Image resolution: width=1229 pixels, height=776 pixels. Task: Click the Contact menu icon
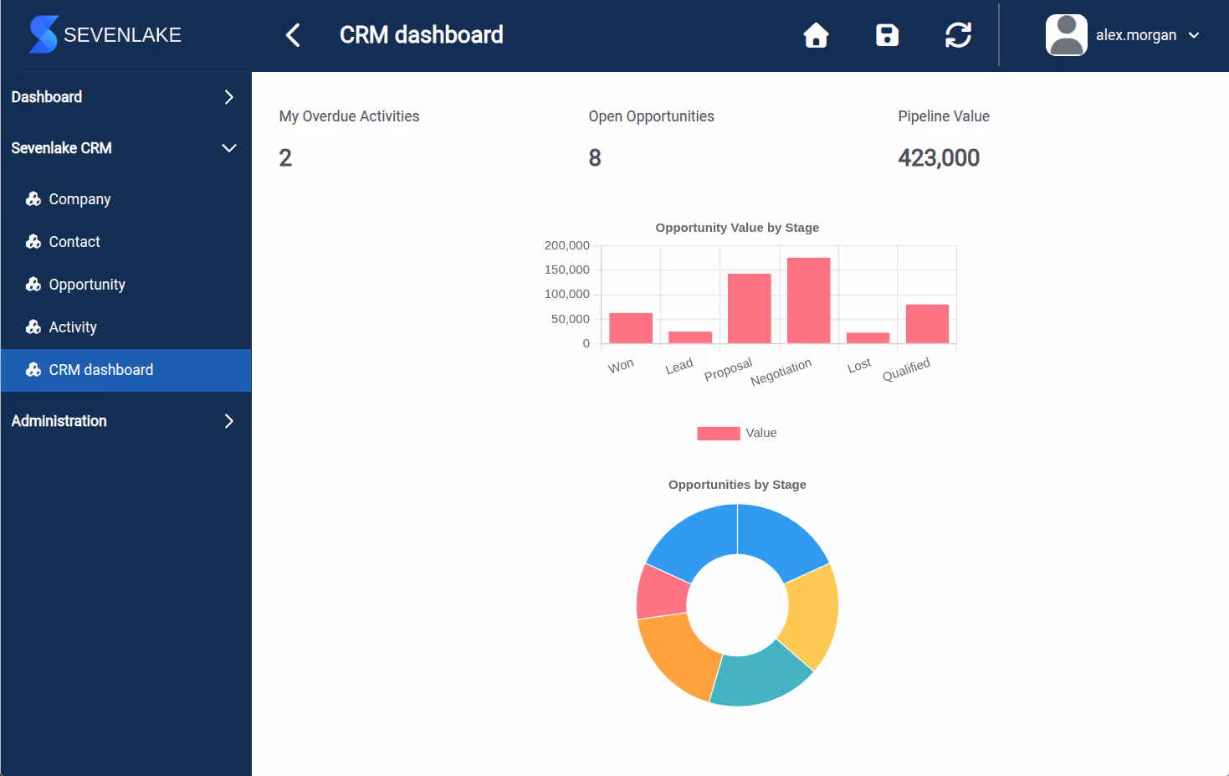(33, 242)
